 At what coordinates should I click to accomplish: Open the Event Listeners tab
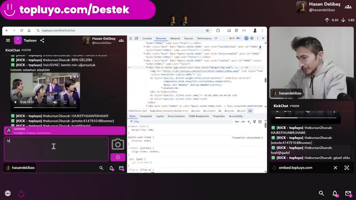(176, 116)
